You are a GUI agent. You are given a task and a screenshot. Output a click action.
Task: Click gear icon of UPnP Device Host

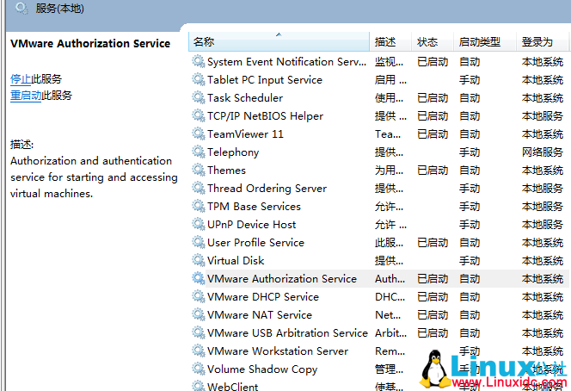pyautogui.click(x=198, y=225)
